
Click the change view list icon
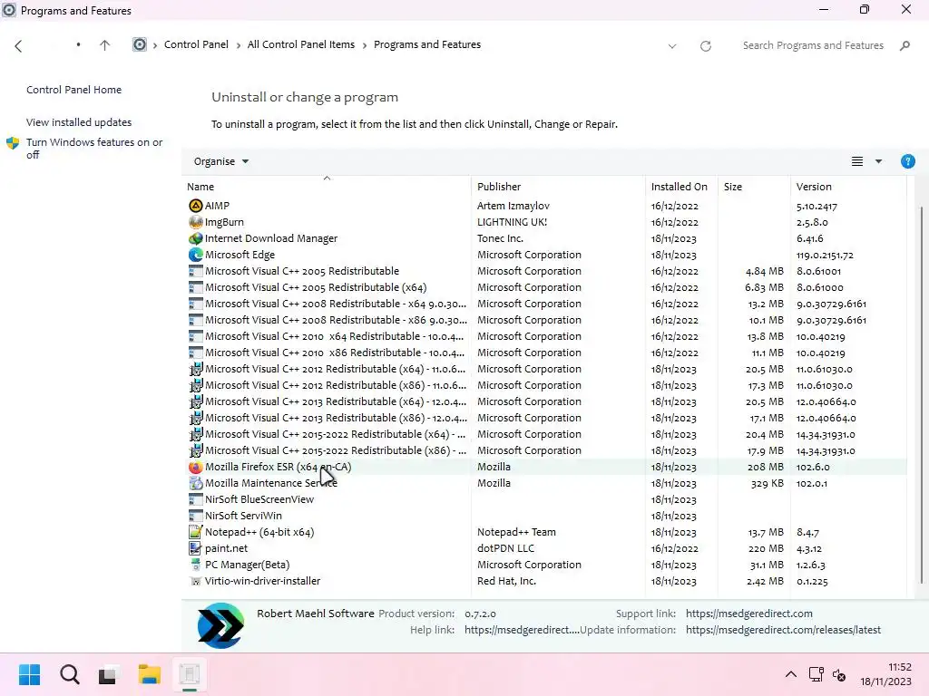[857, 161]
